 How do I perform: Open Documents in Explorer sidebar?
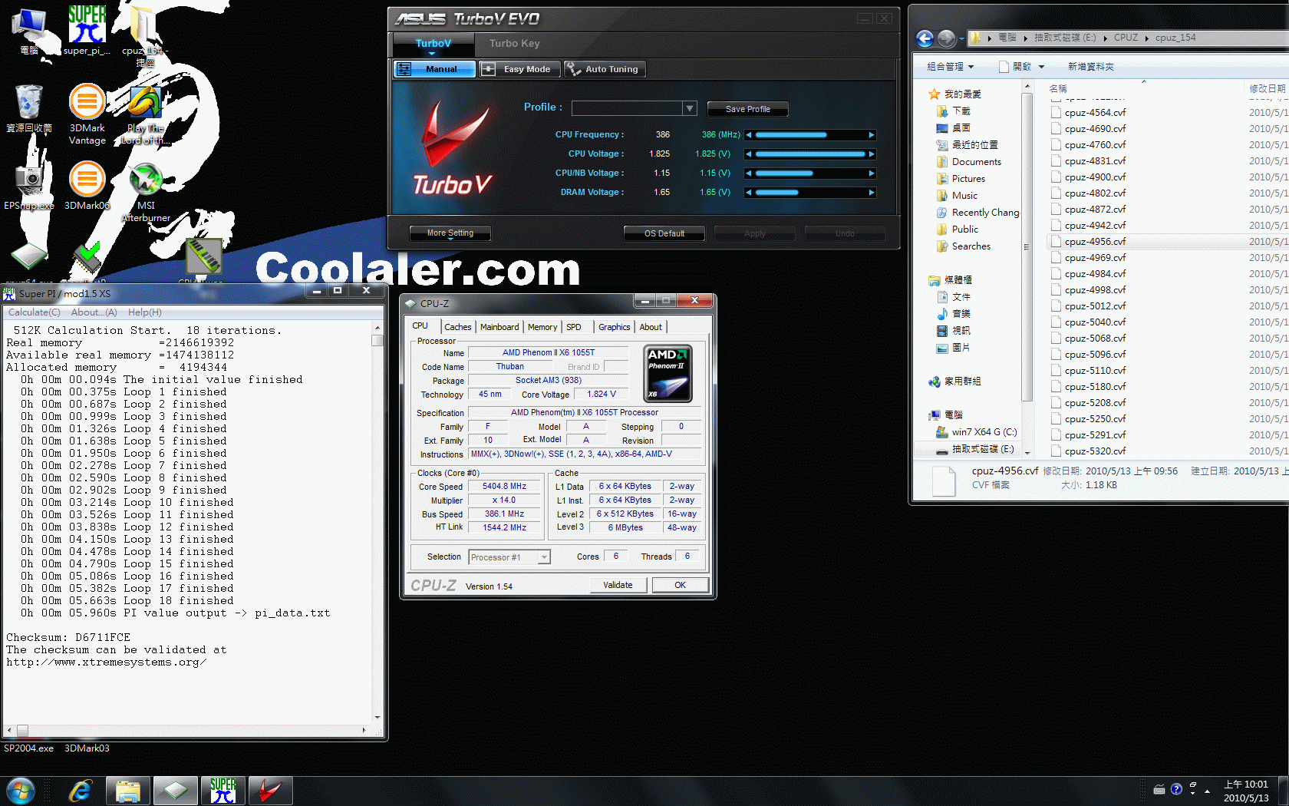coord(976,162)
